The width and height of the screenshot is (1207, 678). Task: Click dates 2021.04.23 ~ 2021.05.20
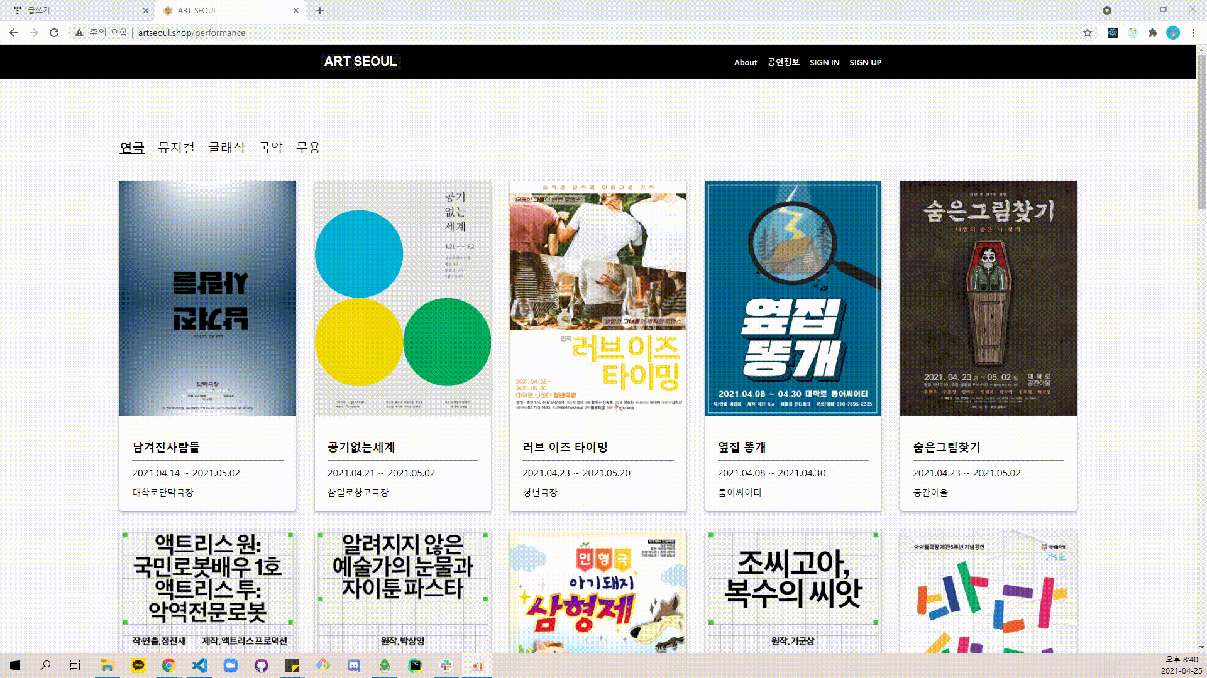tap(576, 473)
